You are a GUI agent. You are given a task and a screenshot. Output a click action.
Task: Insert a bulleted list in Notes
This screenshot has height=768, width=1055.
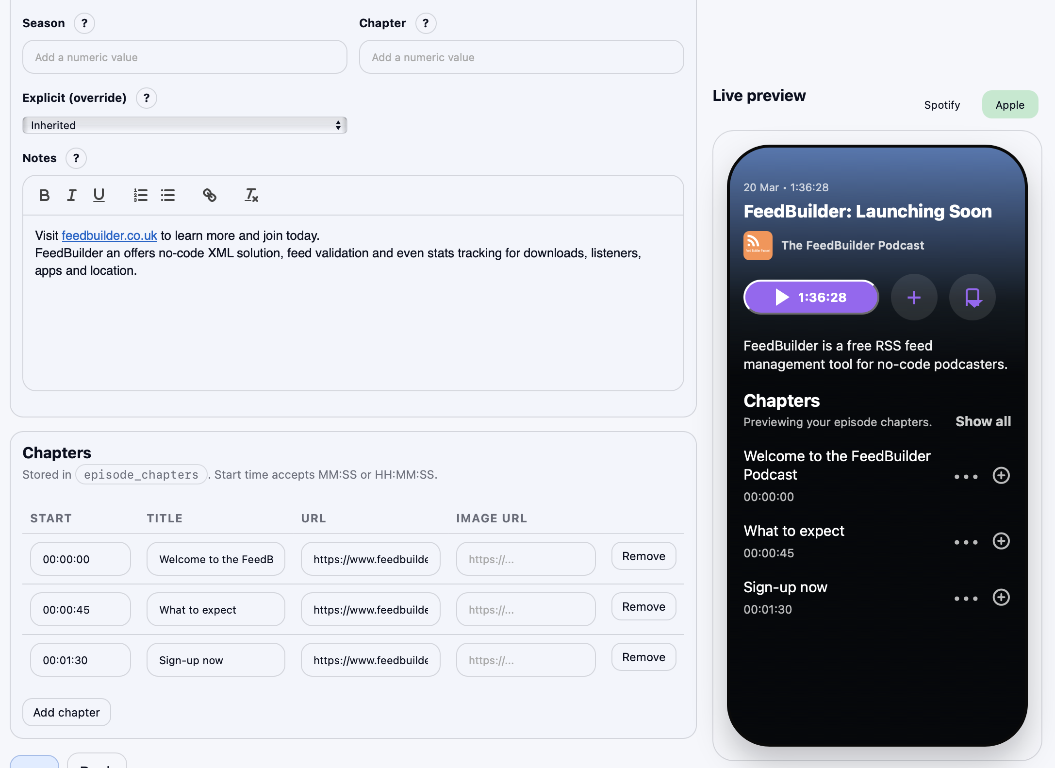(168, 195)
